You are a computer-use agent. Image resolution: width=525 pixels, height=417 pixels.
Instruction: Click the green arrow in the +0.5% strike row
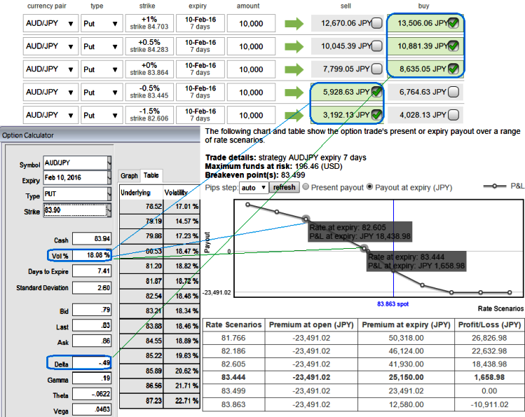pos(294,47)
